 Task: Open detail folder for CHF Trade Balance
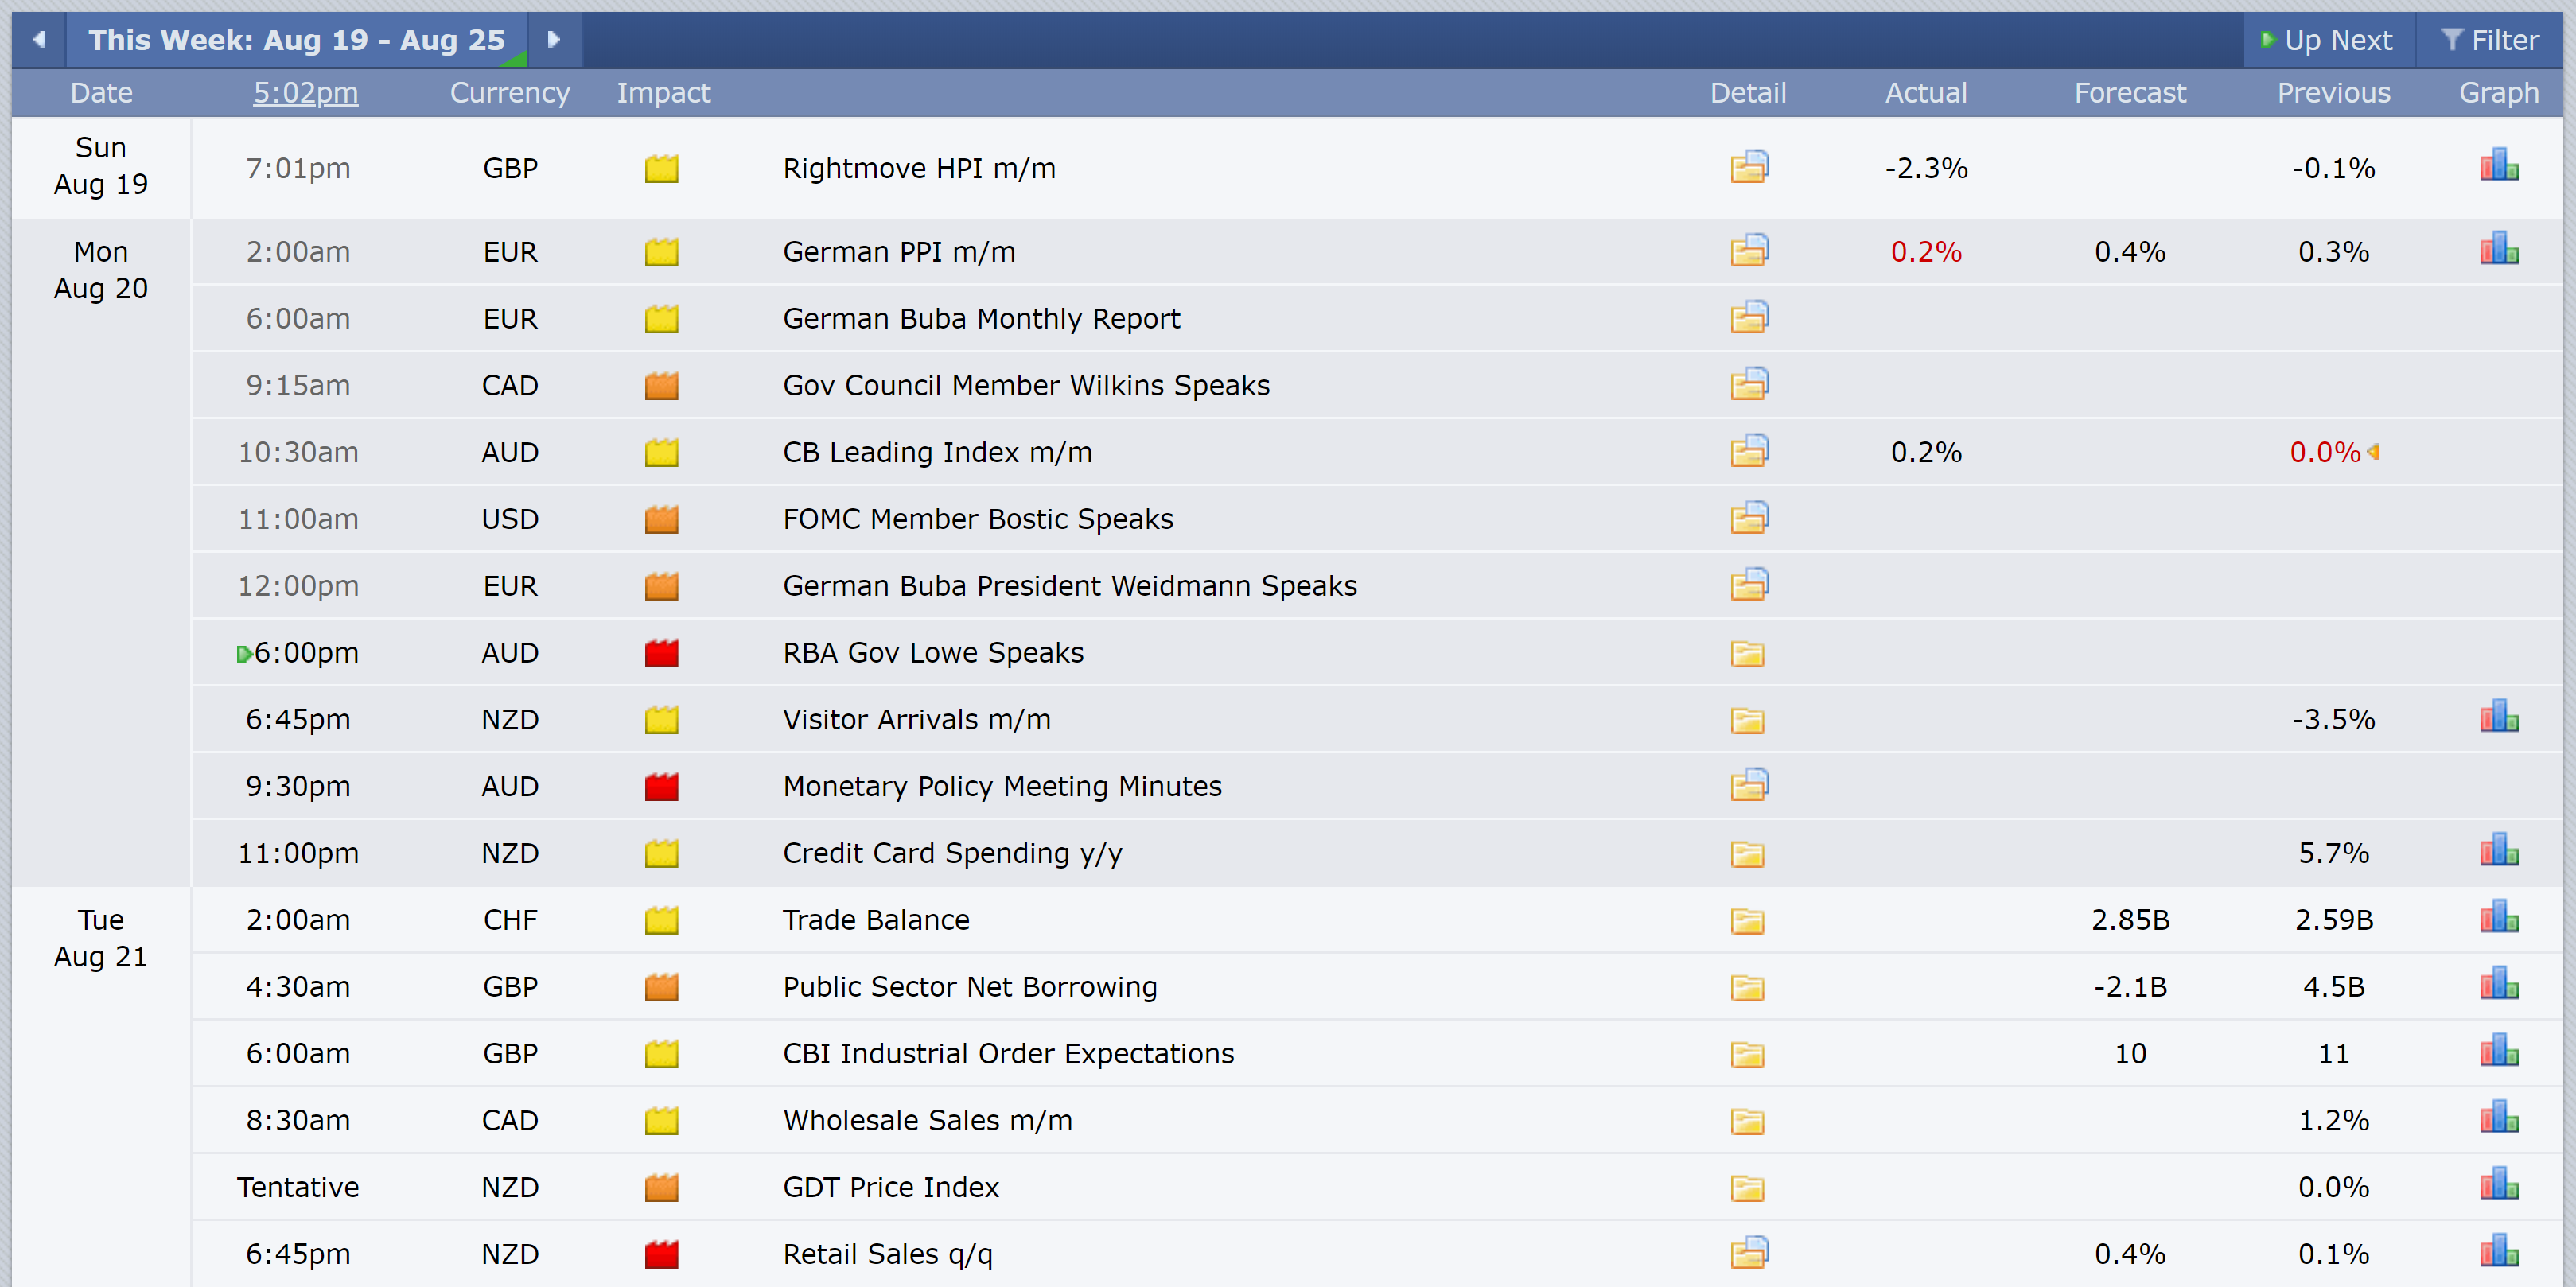click(1747, 922)
